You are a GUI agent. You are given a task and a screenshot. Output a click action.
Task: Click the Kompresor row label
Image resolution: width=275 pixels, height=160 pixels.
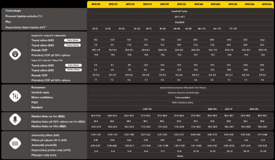38,87
